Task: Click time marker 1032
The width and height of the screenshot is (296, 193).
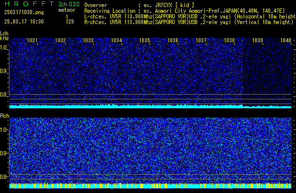Action: (60, 40)
